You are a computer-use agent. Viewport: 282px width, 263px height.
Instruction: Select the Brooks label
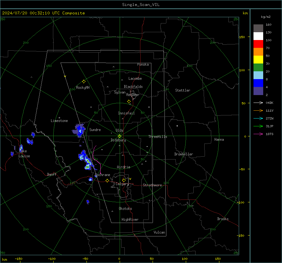[223, 219]
